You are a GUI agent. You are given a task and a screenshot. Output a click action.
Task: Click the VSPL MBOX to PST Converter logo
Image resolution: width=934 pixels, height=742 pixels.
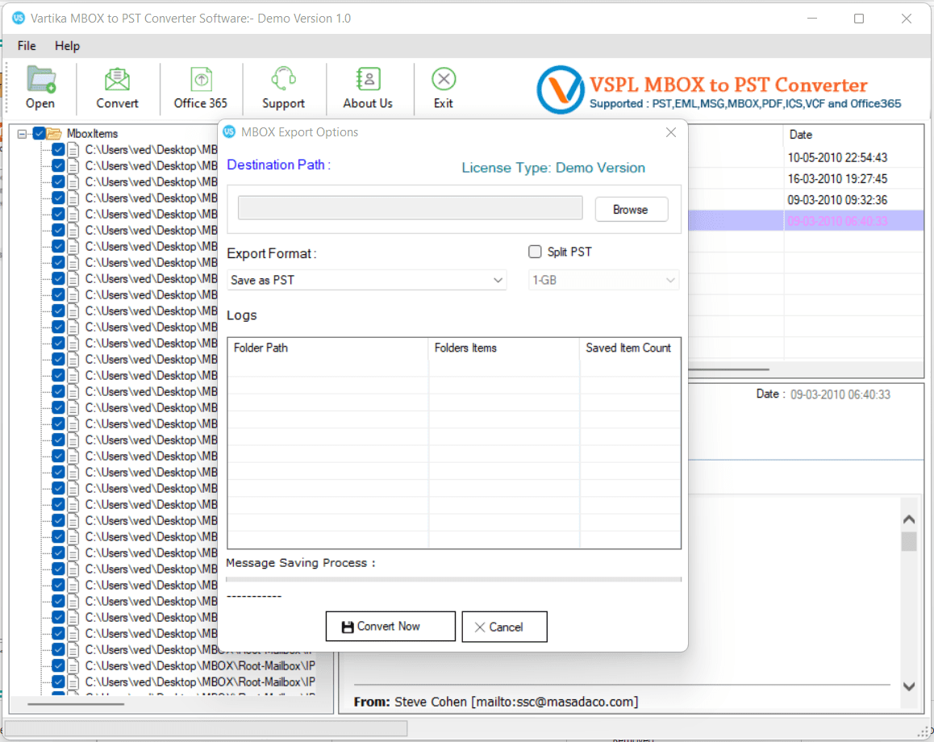pos(560,90)
